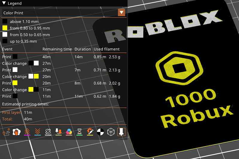The height and width of the screenshot is (159, 239).
Task: Toggle center of gravity marker icon
Action: click(100, 132)
